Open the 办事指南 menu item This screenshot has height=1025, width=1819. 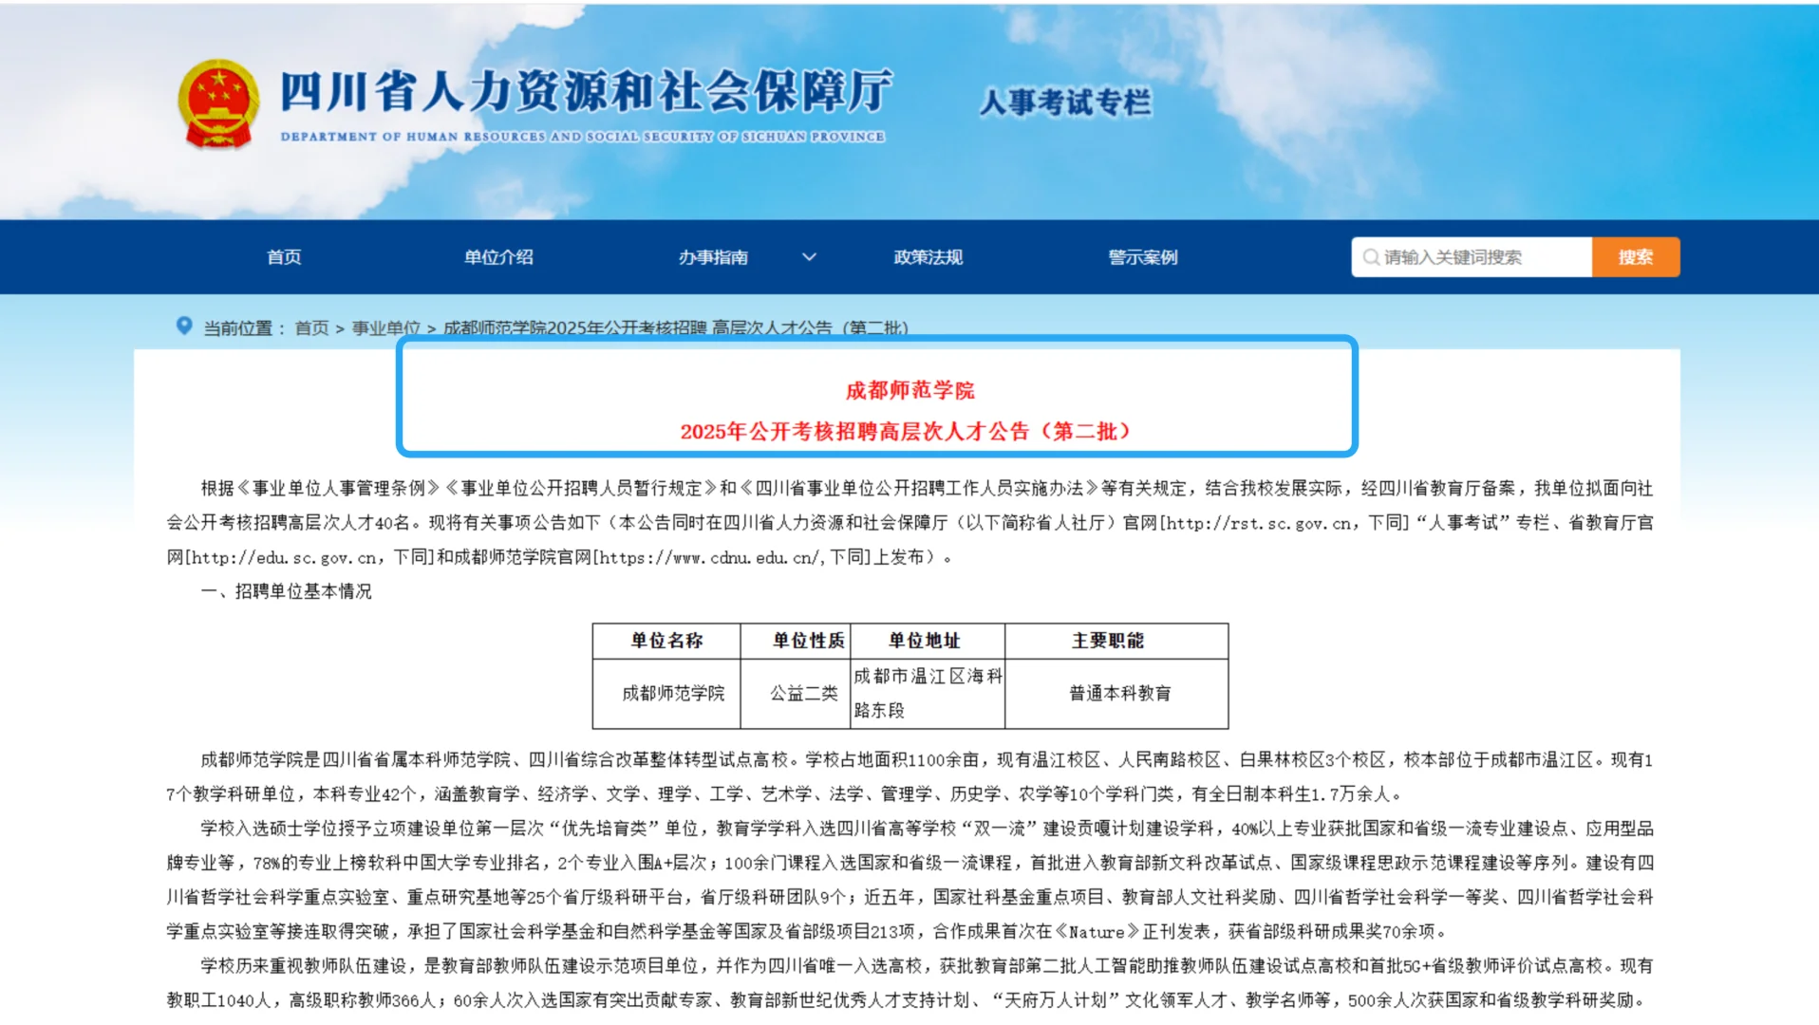(713, 257)
